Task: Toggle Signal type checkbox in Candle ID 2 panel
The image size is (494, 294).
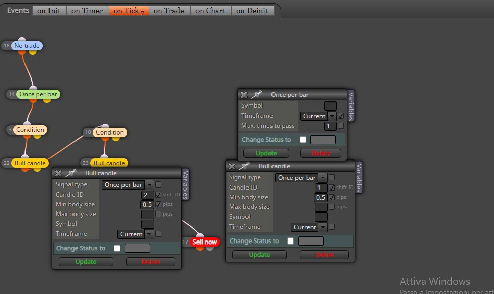Action: pos(158,184)
